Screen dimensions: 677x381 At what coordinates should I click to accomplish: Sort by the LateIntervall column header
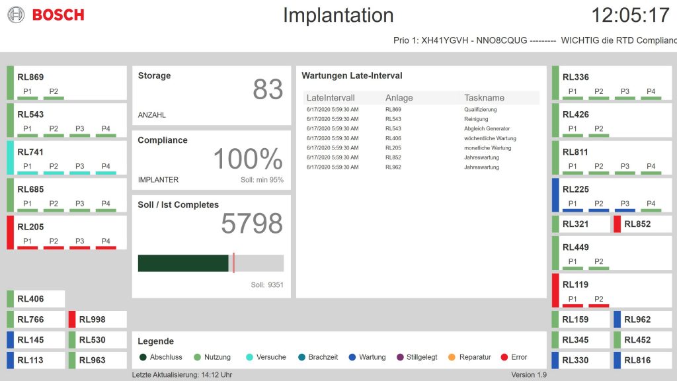click(x=331, y=98)
